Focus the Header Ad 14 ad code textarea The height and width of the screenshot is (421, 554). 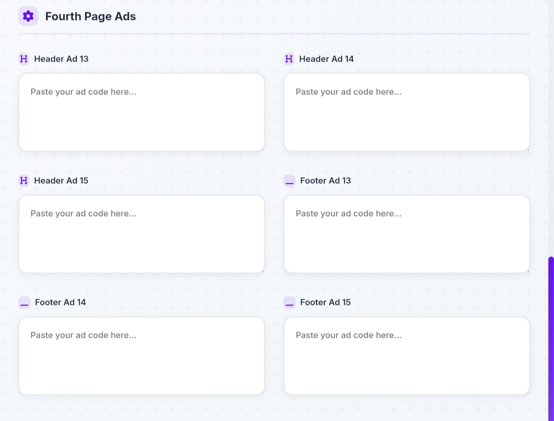pos(406,112)
